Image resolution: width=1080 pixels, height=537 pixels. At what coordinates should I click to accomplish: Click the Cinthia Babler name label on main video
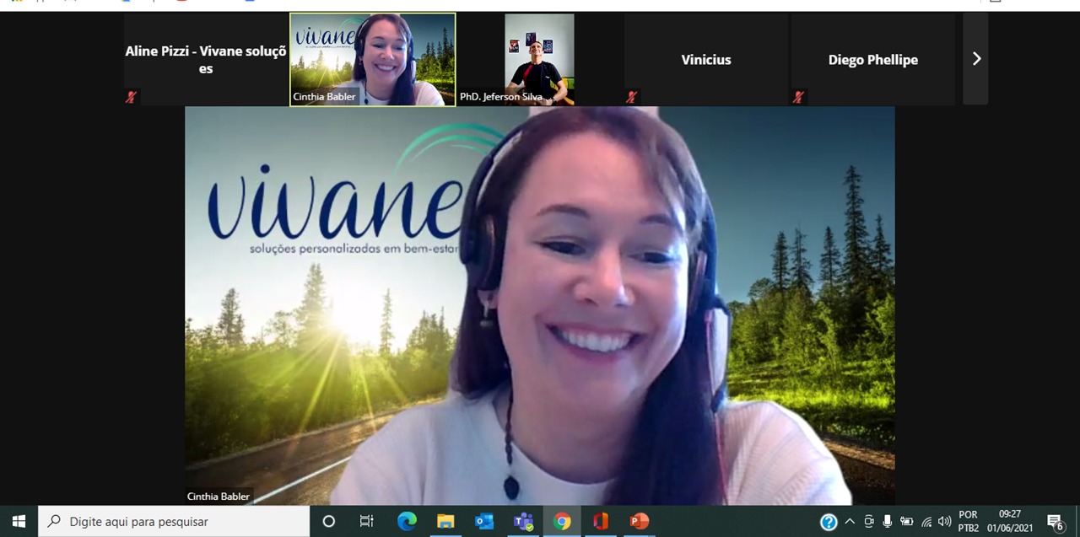click(219, 497)
